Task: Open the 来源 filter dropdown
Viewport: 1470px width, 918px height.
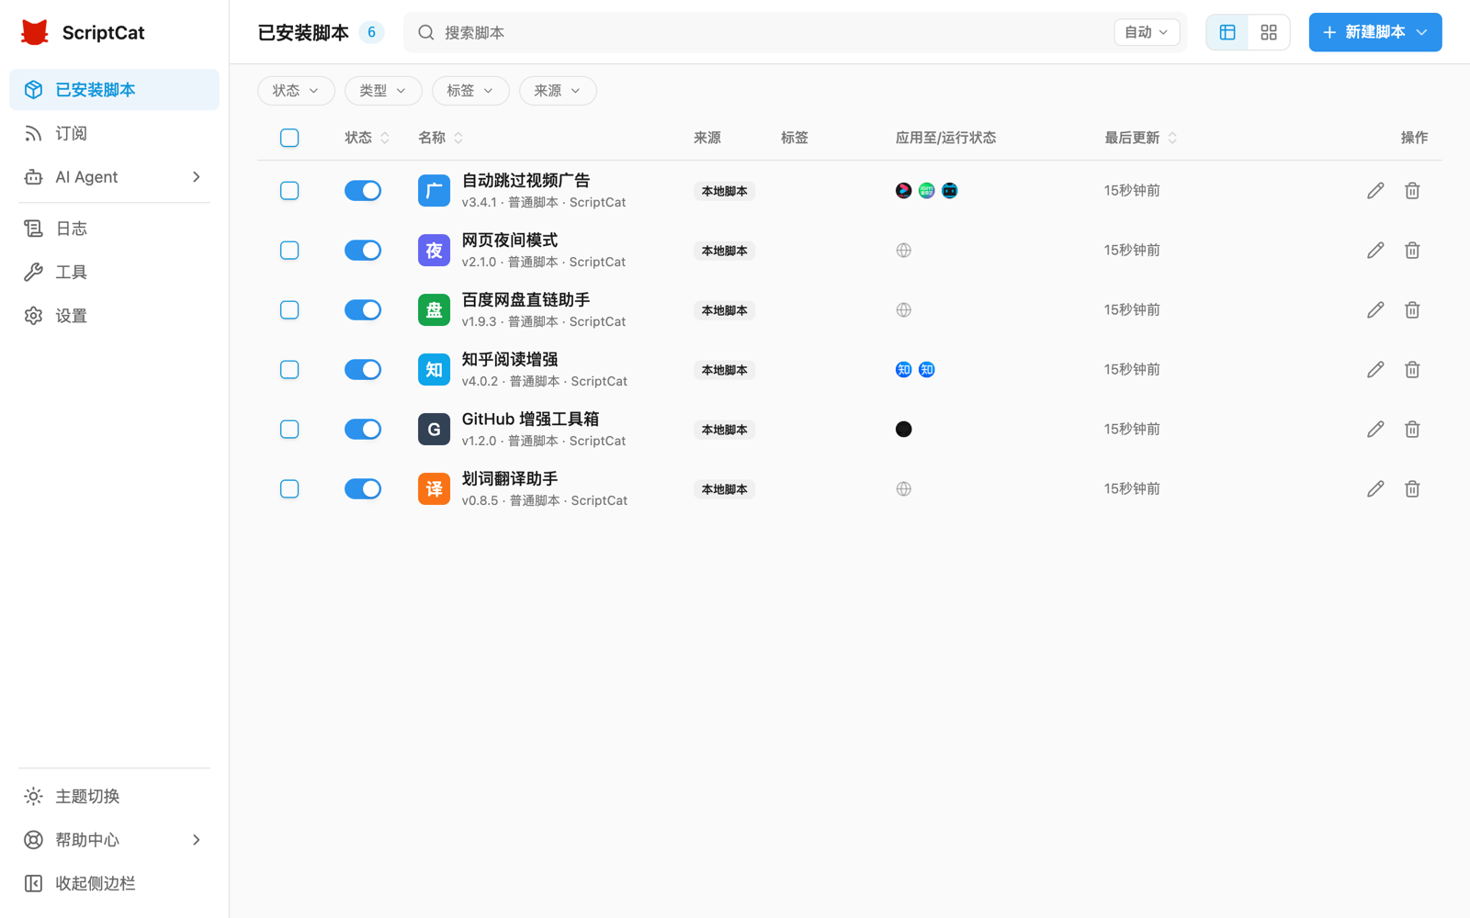Action: coord(558,91)
